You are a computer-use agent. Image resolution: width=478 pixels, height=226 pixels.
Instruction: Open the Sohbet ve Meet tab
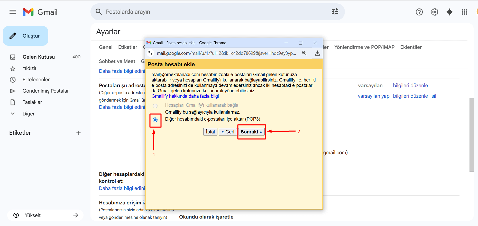(117, 61)
